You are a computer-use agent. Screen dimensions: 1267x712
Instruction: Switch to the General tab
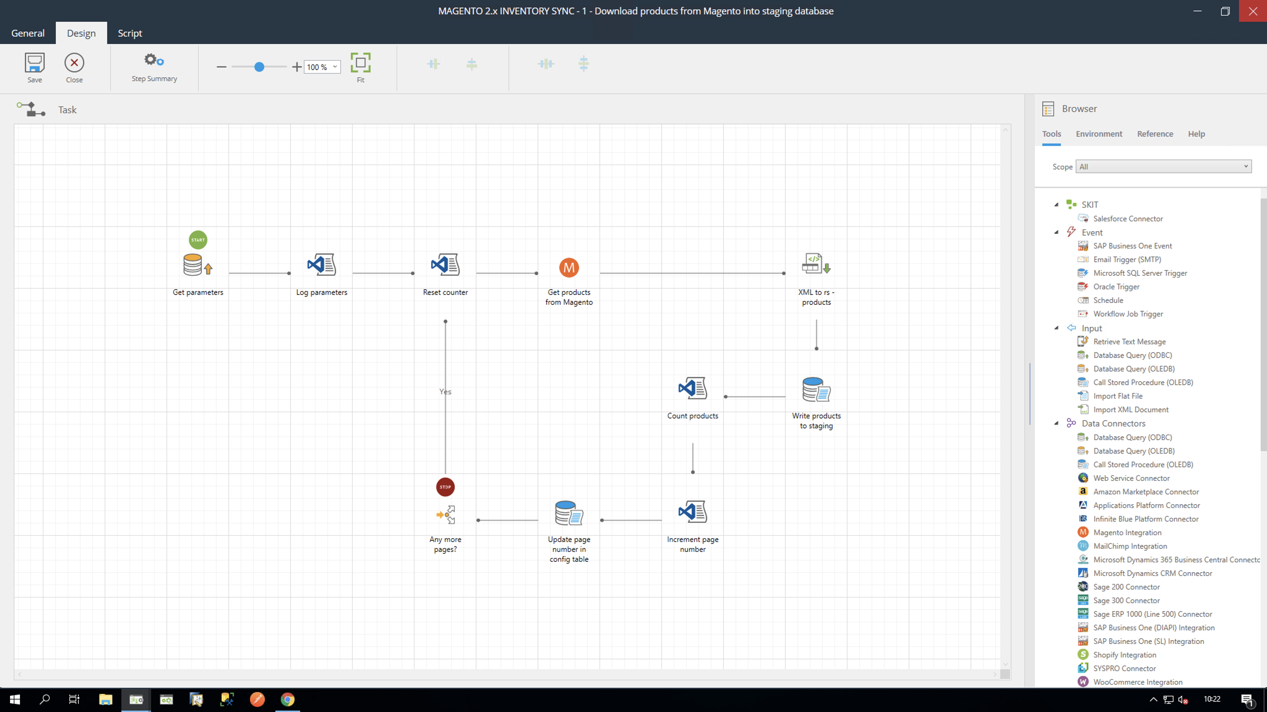coord(28,33)
